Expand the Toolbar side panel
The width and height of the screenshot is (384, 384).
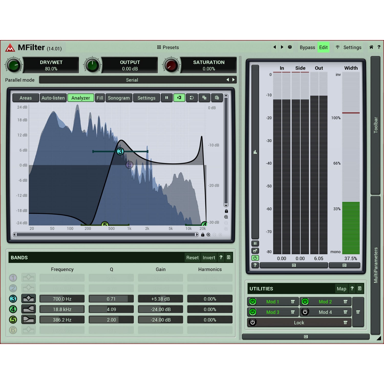click(x=376, y=125)
